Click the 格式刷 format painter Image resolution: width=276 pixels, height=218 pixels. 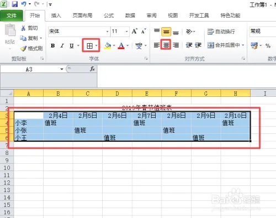[x=31, y=49]
